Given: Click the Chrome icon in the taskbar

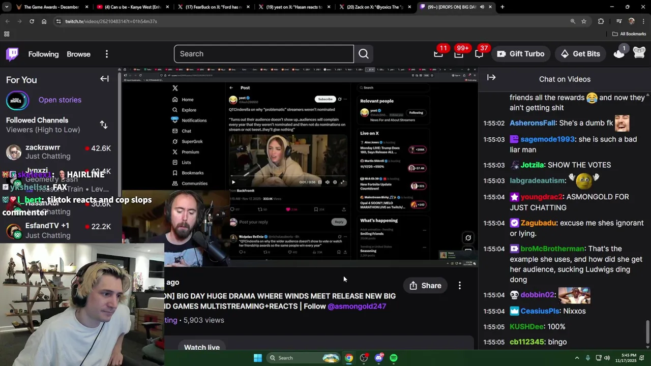Looking at the screenshot, I should pos(349,358).
